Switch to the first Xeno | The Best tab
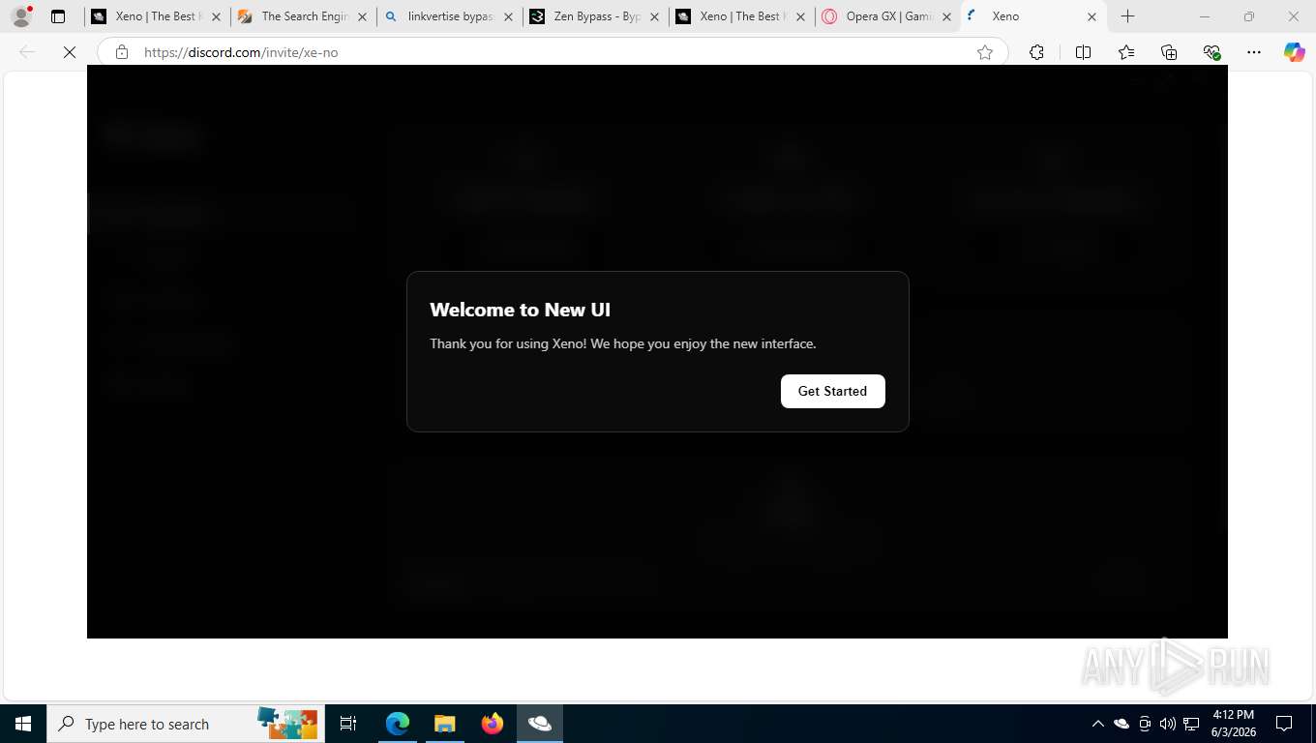 [x=156, y=16]
